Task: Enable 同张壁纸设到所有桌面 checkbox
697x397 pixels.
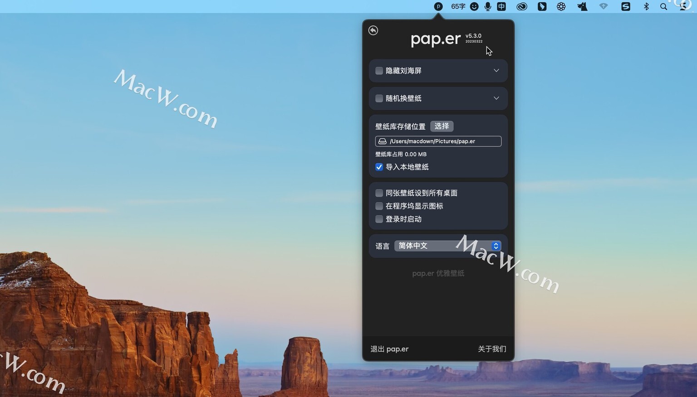Action: coord(379,193)
